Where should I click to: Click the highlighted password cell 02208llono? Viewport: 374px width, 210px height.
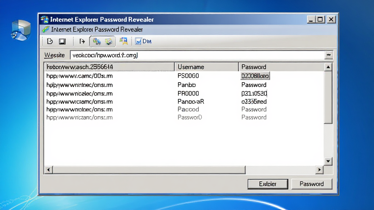click(255, 76)
